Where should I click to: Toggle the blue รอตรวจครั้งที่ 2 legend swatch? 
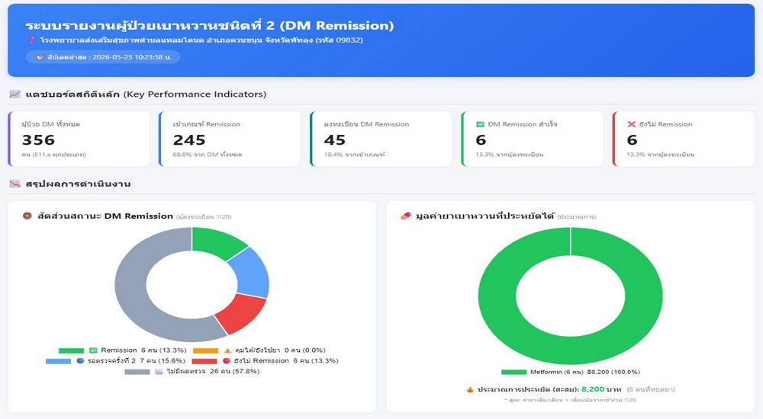(59, 361)
